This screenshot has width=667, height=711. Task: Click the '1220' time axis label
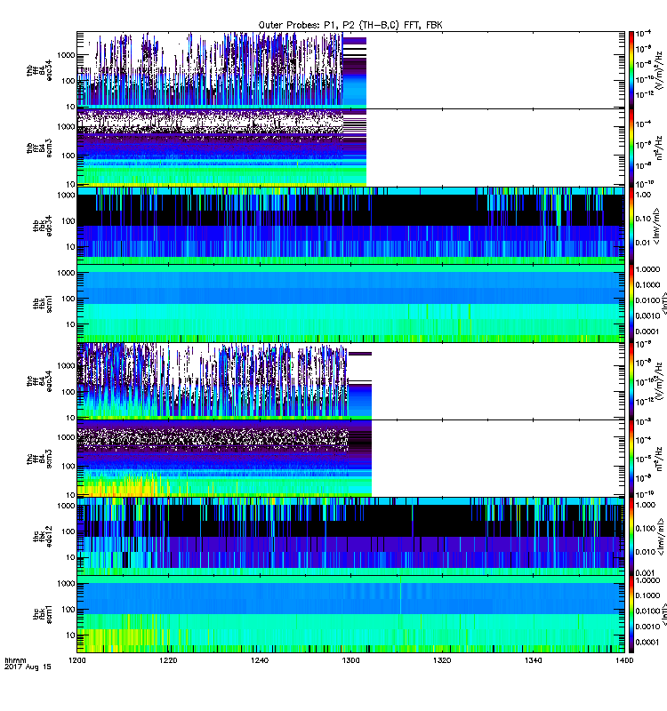[168, 660]
